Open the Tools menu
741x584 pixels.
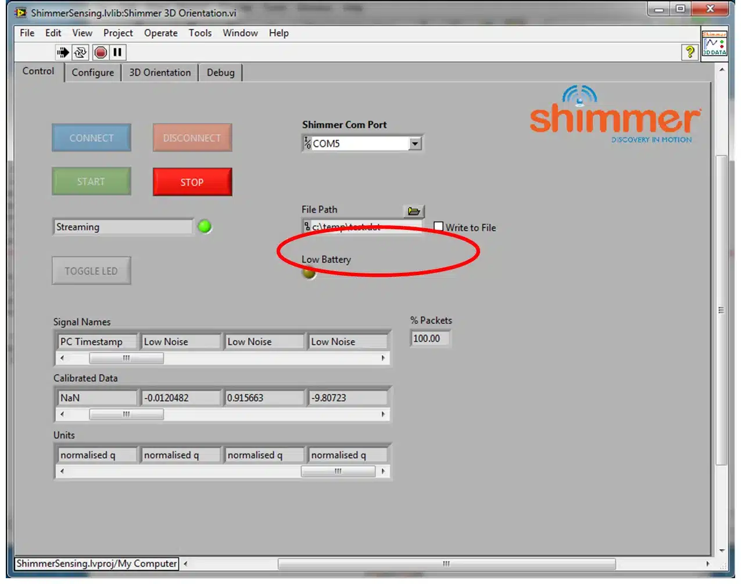(200, 33)
